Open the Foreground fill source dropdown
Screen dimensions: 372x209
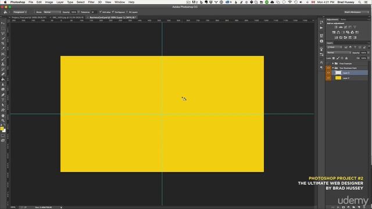20,12
